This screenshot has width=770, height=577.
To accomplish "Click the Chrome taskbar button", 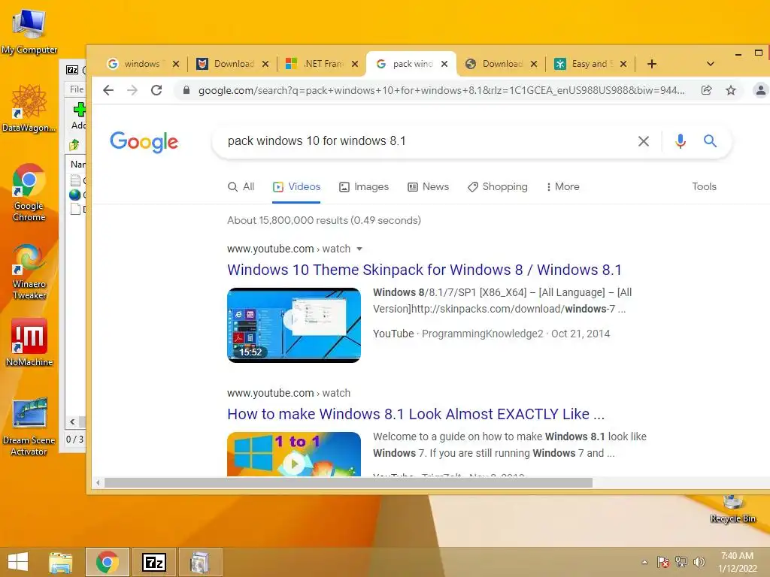I will coord(108,562).
